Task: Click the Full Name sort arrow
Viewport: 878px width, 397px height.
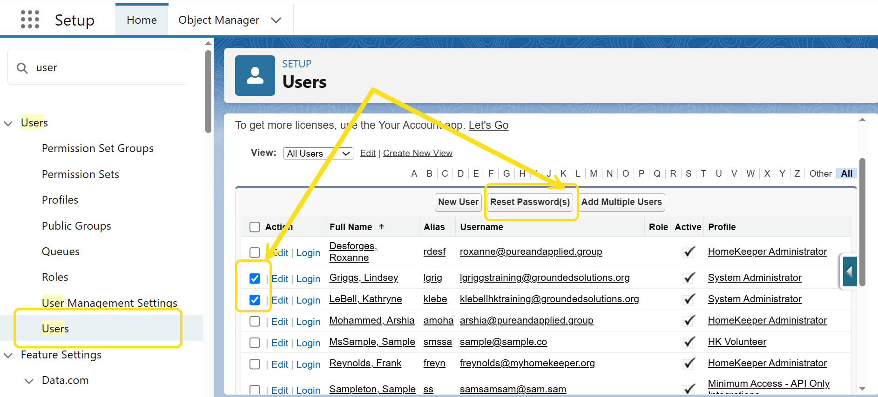Action: (381, 226)
